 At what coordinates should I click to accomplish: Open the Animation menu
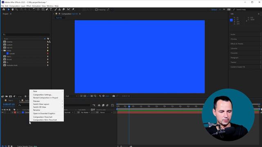tap(36, 6)
